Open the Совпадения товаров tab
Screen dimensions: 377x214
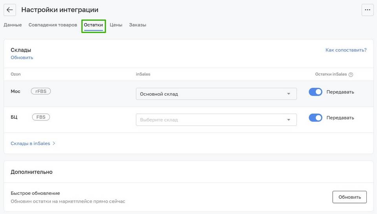coord(53,25)
